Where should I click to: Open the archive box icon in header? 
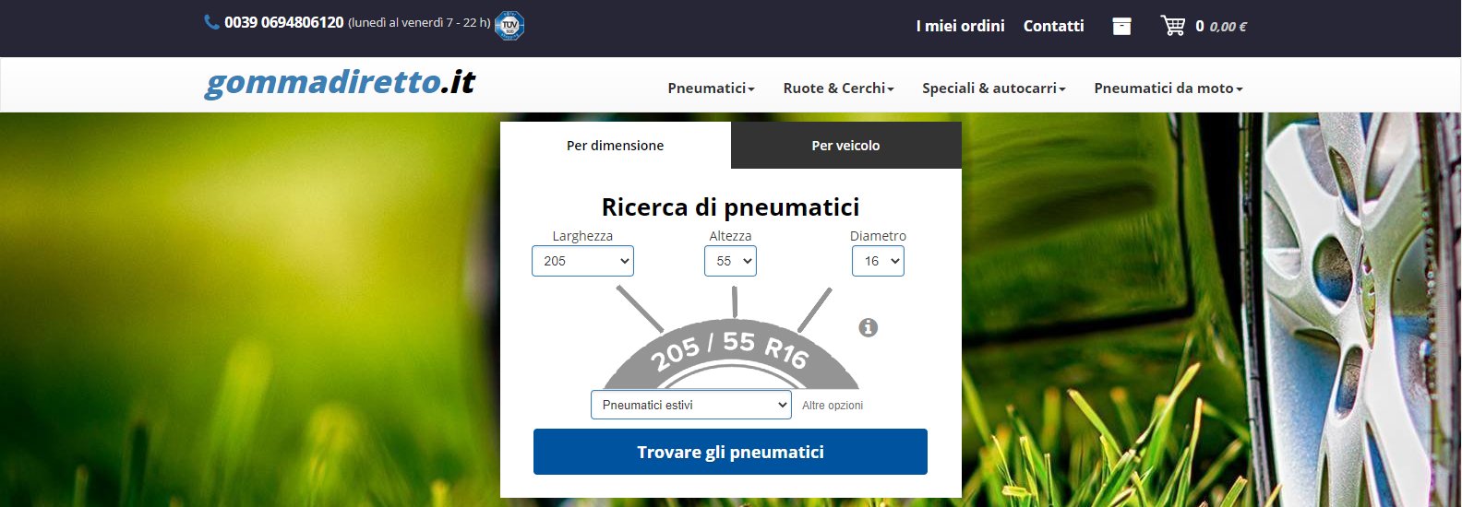[x=1121, y=26]
